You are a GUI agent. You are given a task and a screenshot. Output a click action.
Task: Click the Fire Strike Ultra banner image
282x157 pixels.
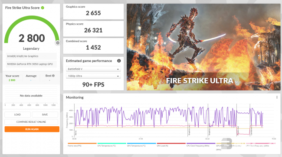click(203, 47)
